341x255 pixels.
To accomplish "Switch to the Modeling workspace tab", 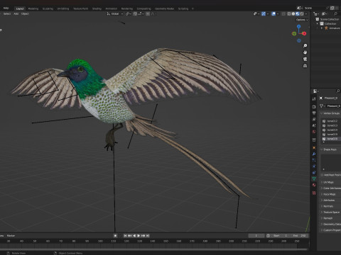I will 33,8.
